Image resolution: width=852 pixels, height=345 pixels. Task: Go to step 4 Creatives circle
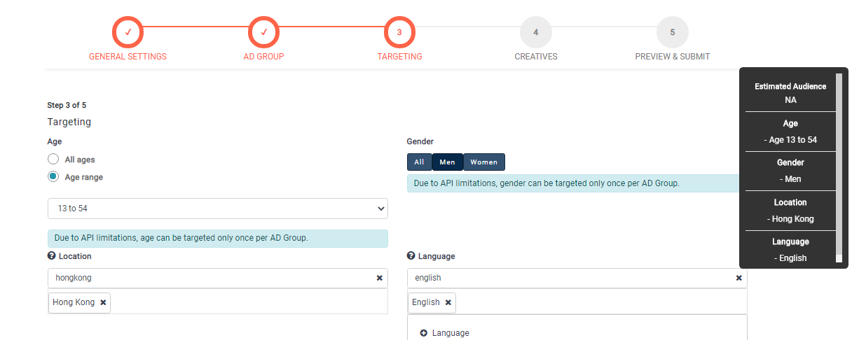coord(535,32)
